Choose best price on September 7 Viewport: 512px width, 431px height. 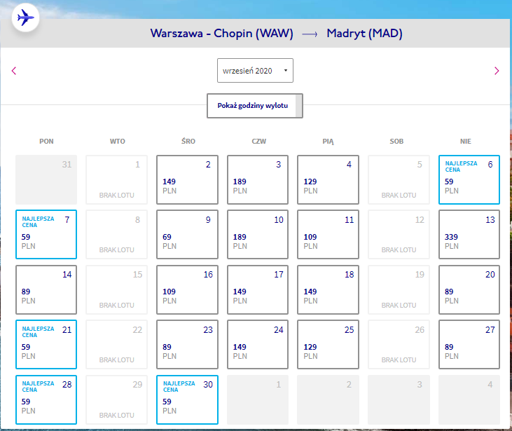46,235
